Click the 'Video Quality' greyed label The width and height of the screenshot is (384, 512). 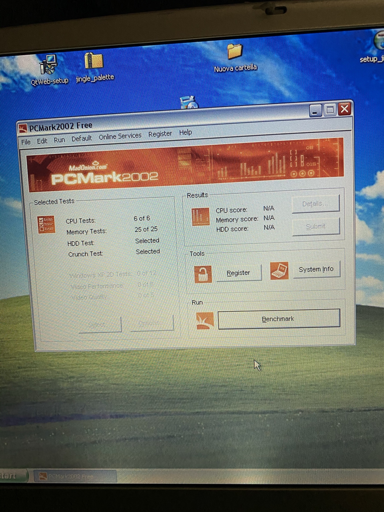click(x=89, y=297)
